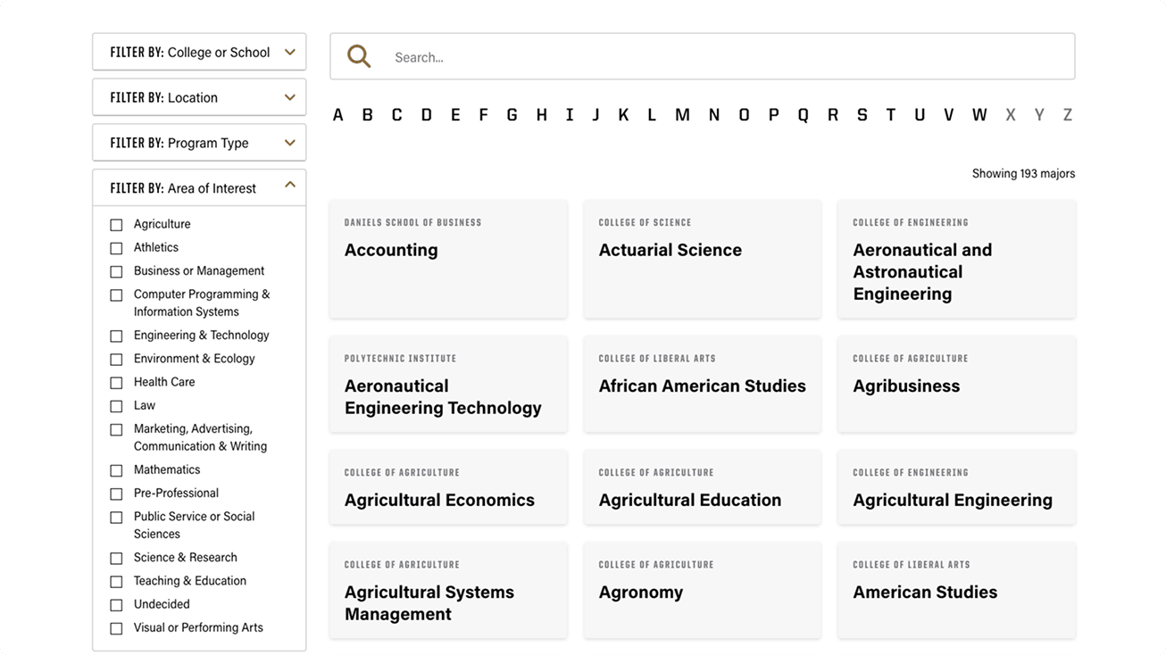This screenshot has height=655, width=1166.
Task: Expand the College or School filter
Action: pyautogui.click(x=199, y=52)
